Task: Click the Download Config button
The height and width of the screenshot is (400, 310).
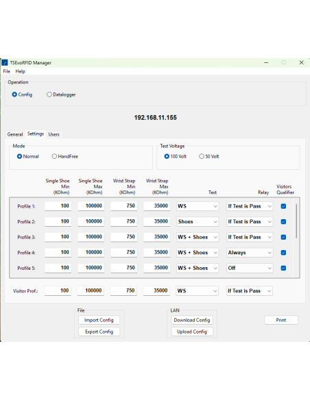Action: [x=192, y=320]
